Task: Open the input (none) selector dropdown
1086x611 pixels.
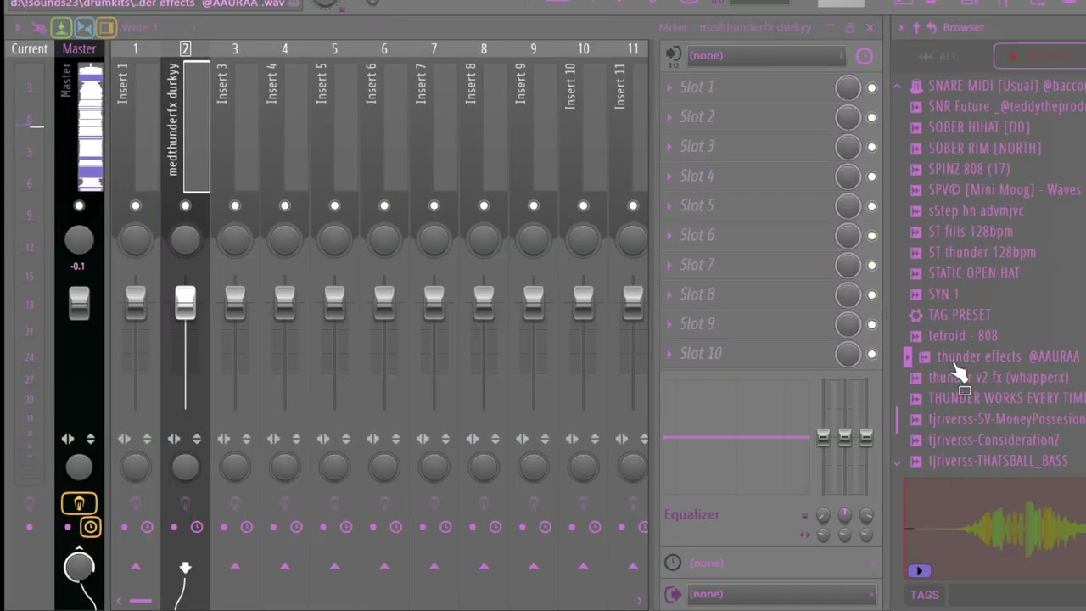Action: point(767,55)
